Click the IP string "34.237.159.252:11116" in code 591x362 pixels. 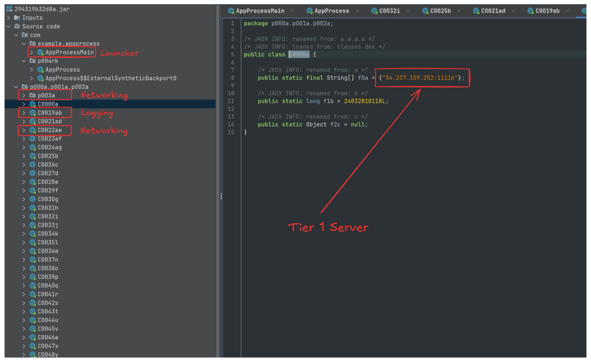tap(420, 78)
